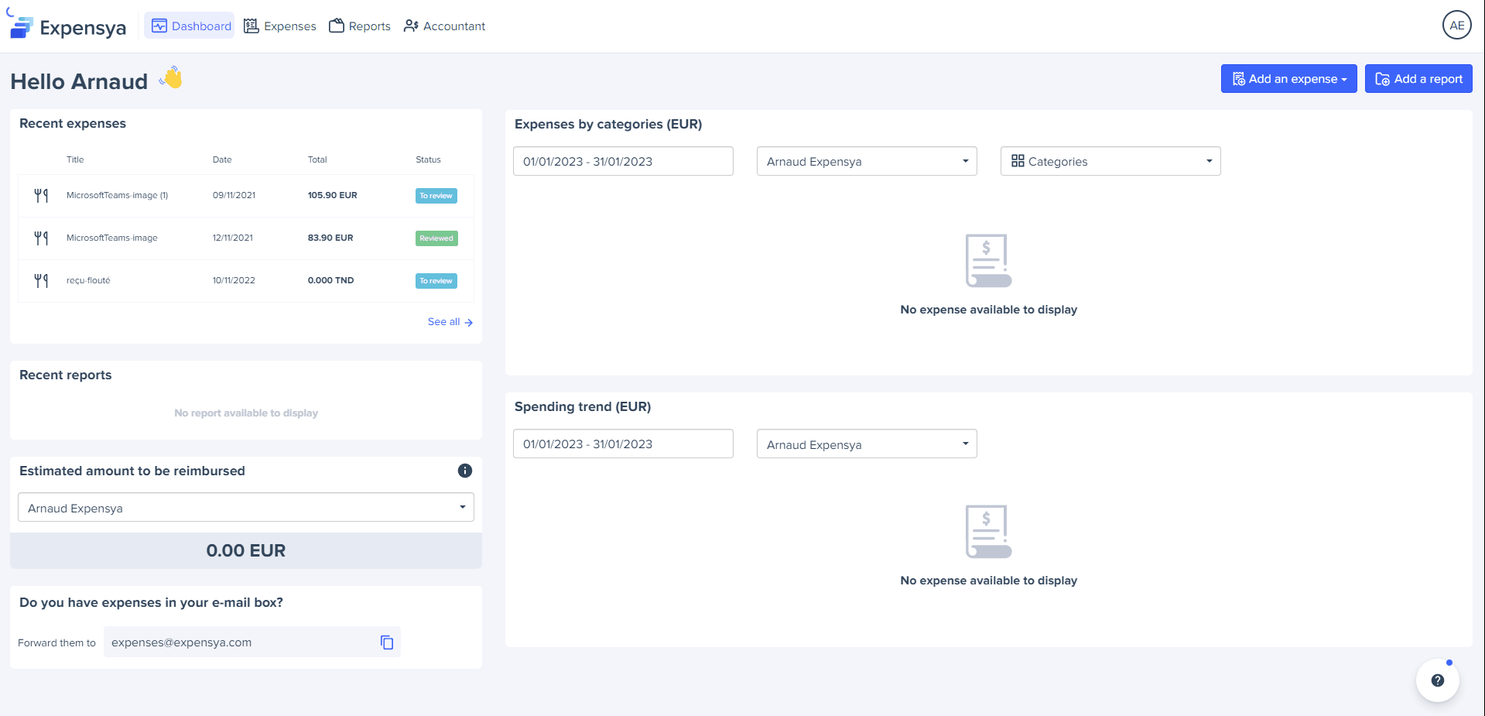This screenshot has width=1485, height=716.
Task: Click the restaurant icon for reçu-flouté expense
Action: click(x=41, y=280)
